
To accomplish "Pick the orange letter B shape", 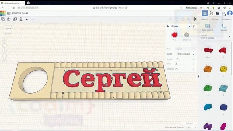I will 208,69.
